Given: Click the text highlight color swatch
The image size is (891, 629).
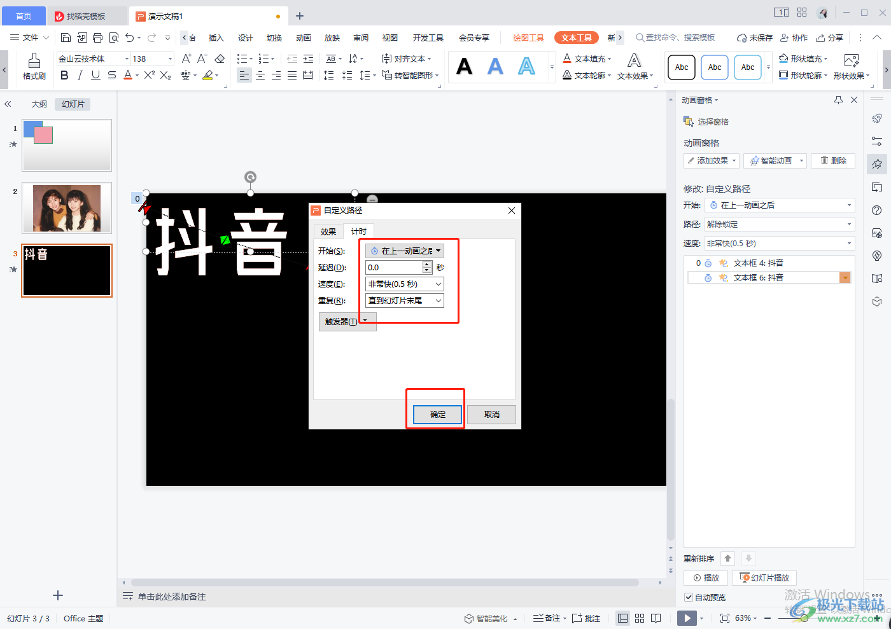Looking at the screenshot, I should click(207, 75).
